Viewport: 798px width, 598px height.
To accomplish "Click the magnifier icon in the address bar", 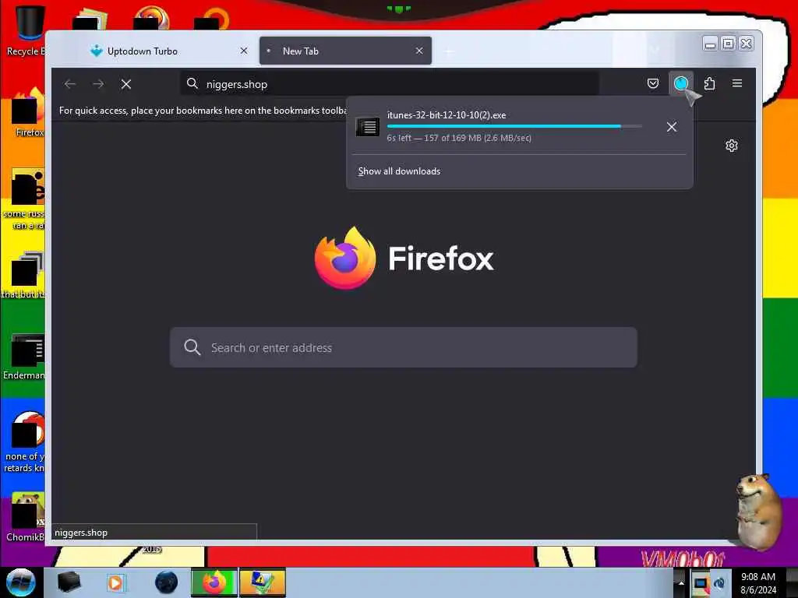I will point(192,83).
